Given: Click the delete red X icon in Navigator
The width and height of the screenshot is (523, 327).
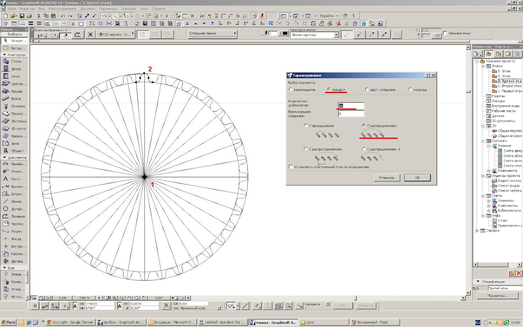Looking at the screenshot, I should pos(519,273).
